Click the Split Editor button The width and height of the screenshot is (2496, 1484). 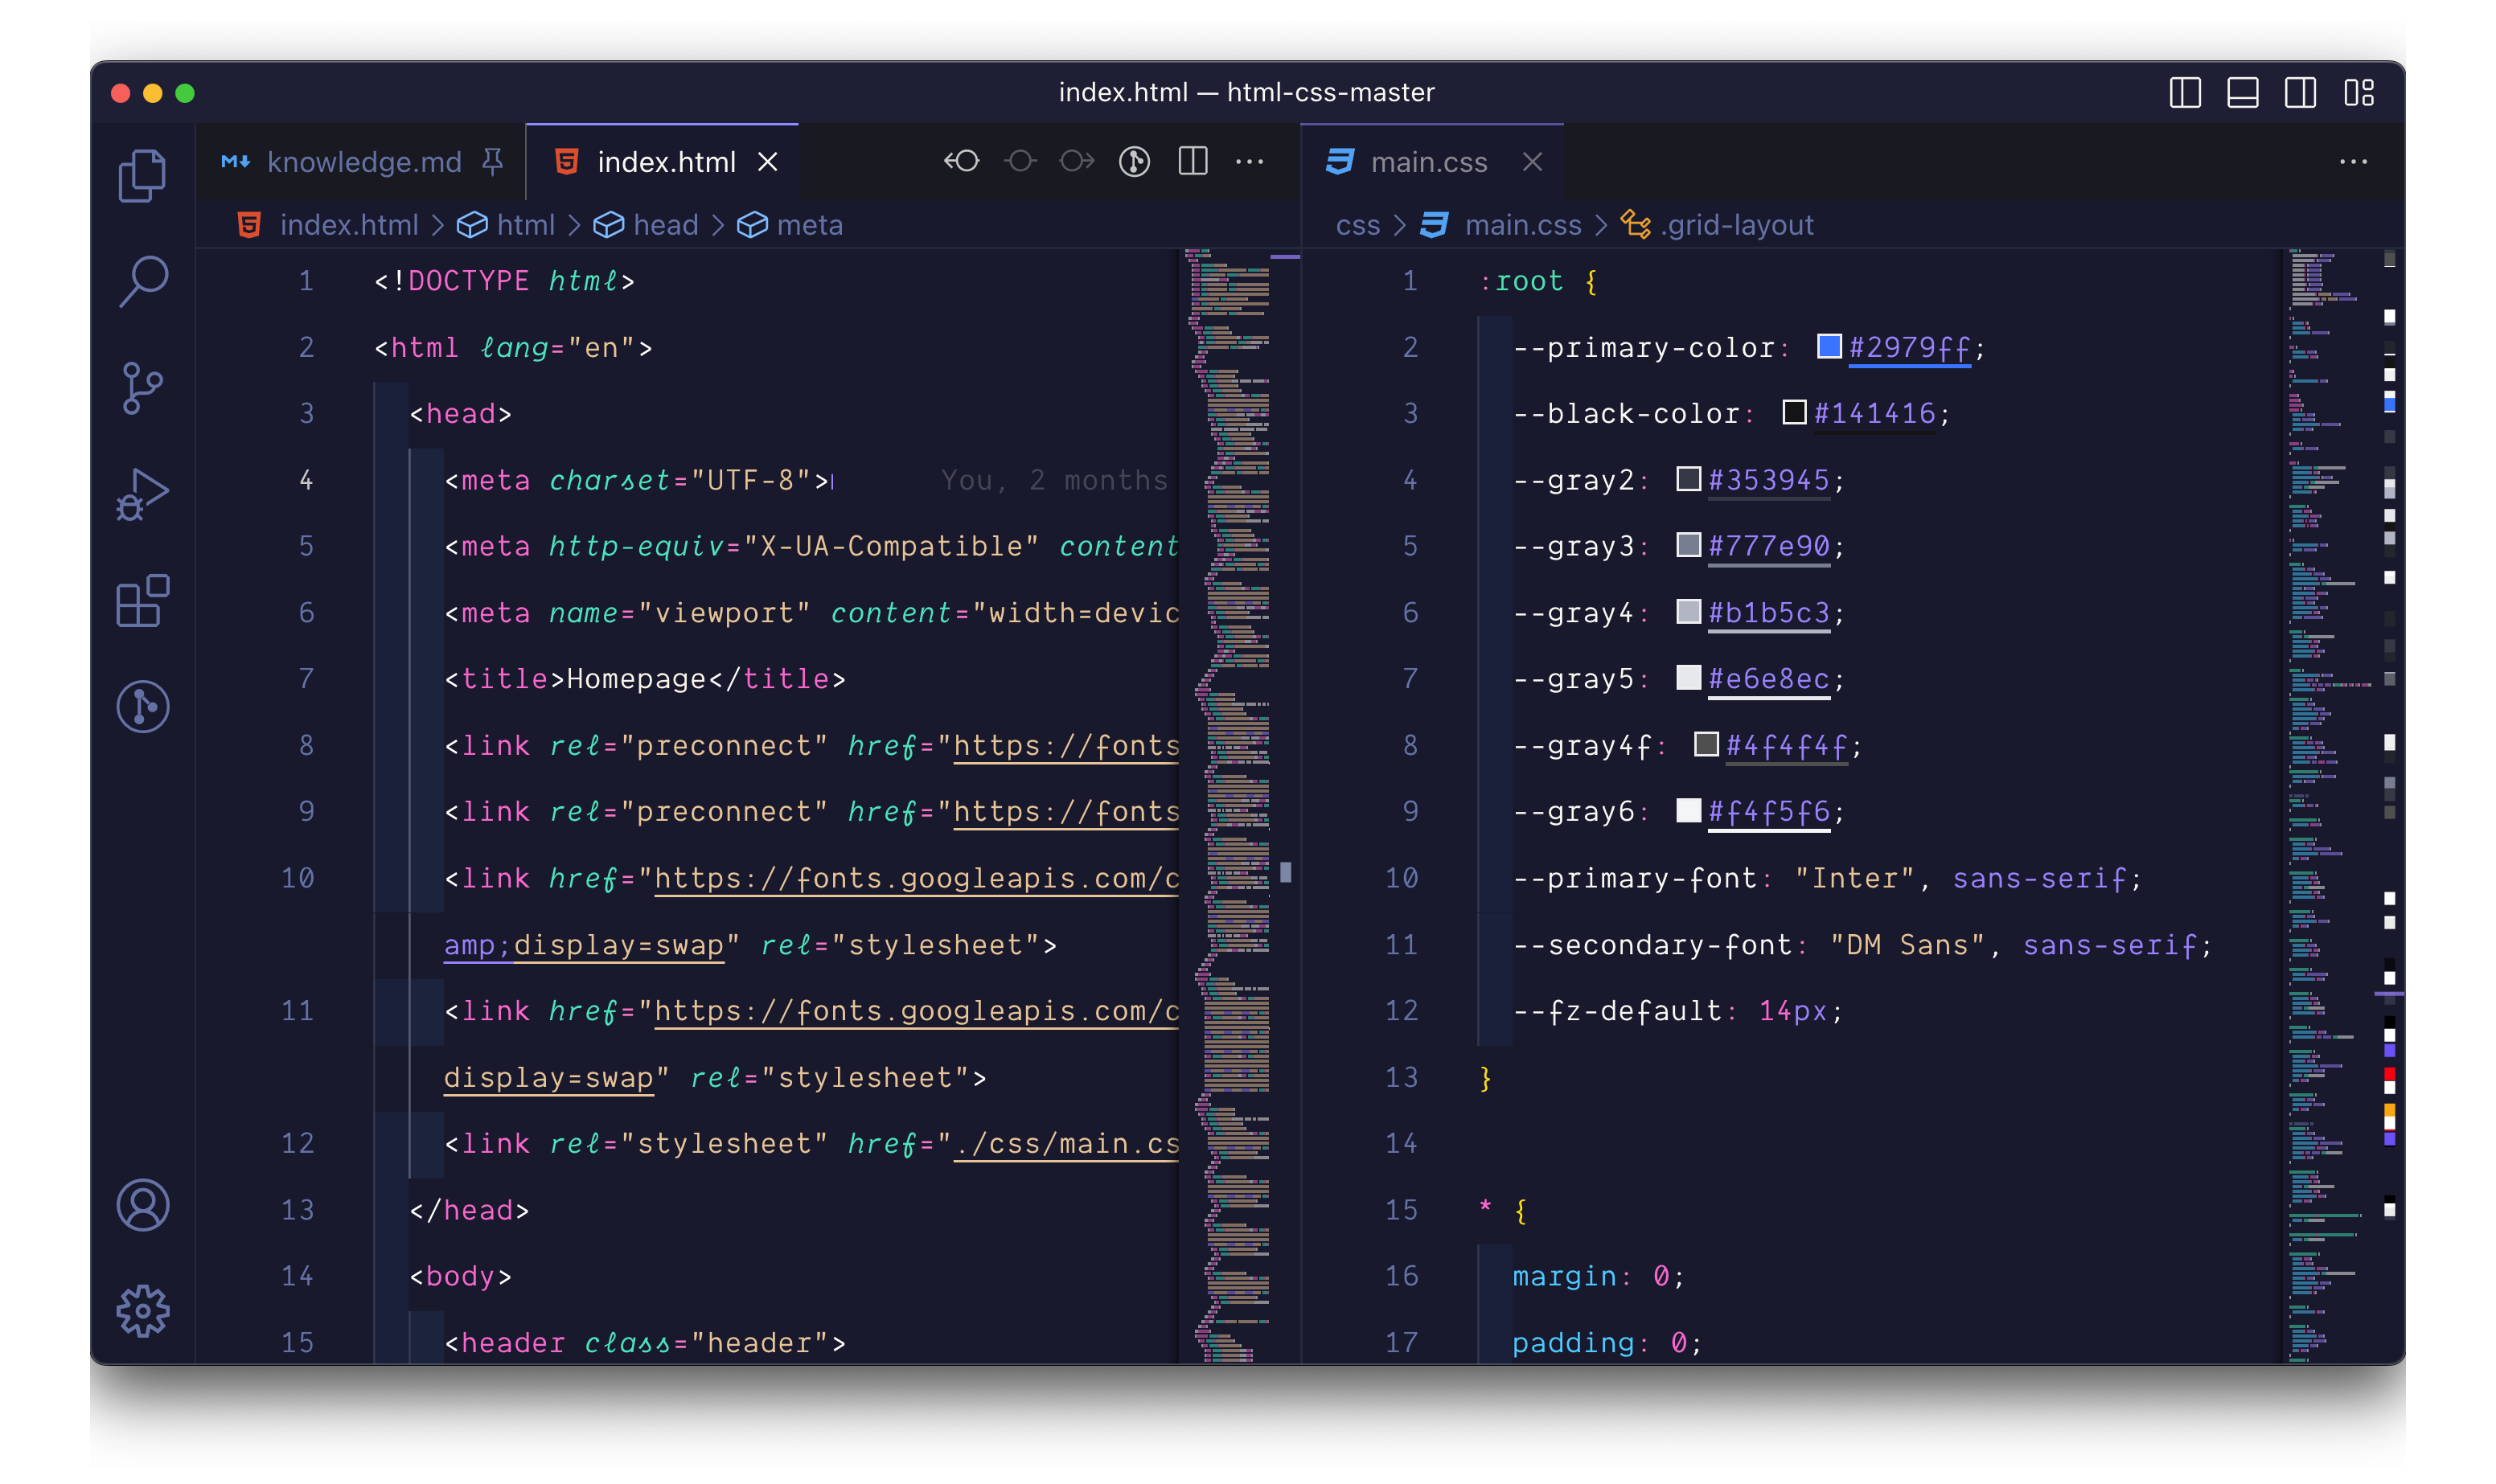coord(1193,161)
